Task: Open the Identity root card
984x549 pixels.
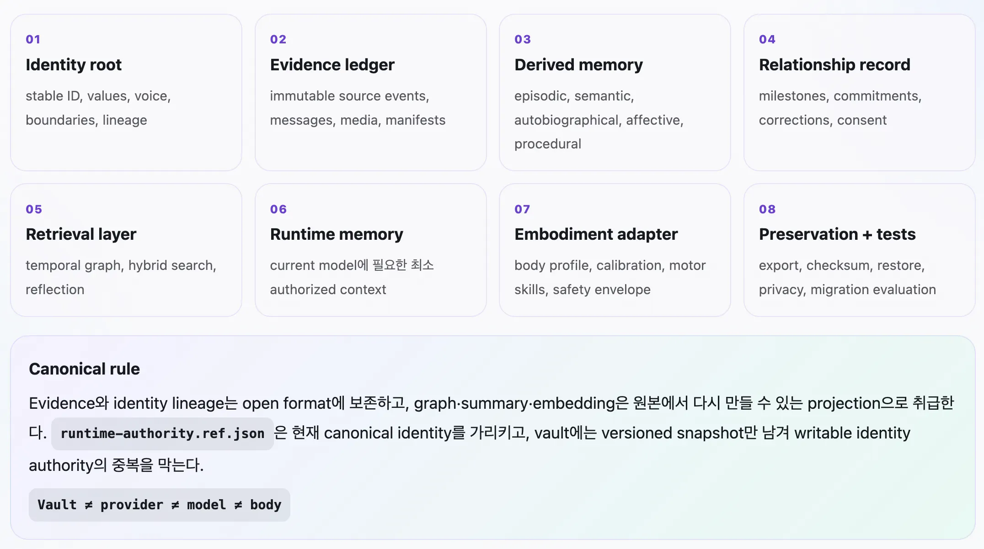Action: 126,93
